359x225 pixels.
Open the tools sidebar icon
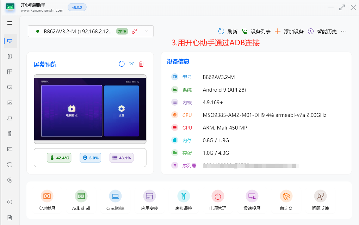point(10,134)
